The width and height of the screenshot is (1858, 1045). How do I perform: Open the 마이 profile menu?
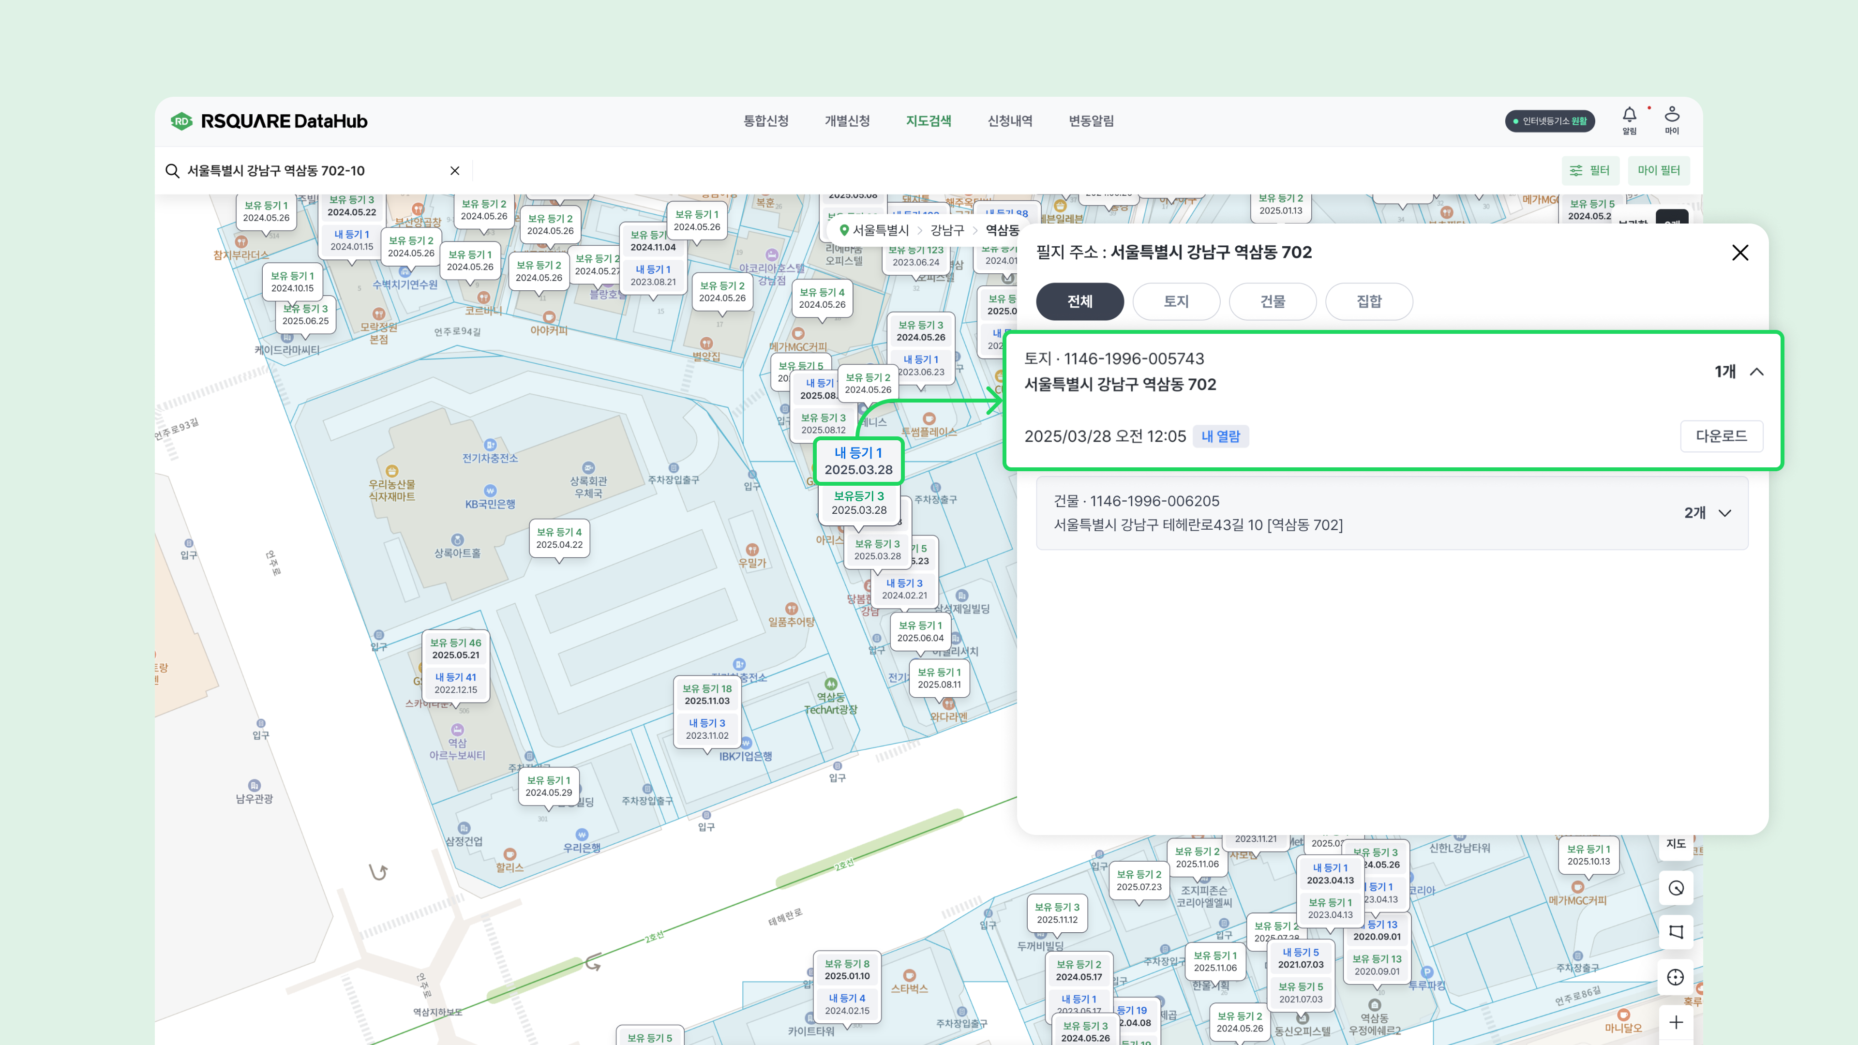click(1671, 119)
